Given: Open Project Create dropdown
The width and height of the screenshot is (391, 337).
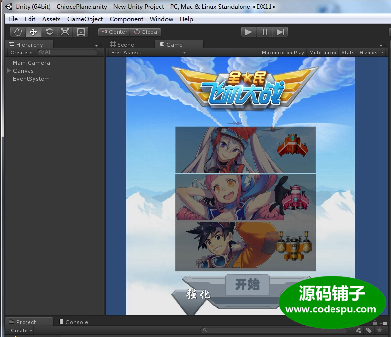Looking at the screenshot, I should [x=22, y=330].
